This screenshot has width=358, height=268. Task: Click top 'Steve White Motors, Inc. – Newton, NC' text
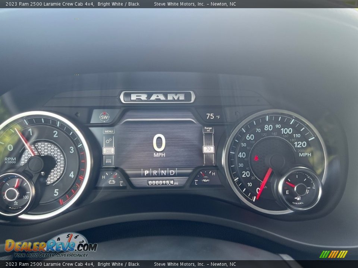[x=195, y=4]
